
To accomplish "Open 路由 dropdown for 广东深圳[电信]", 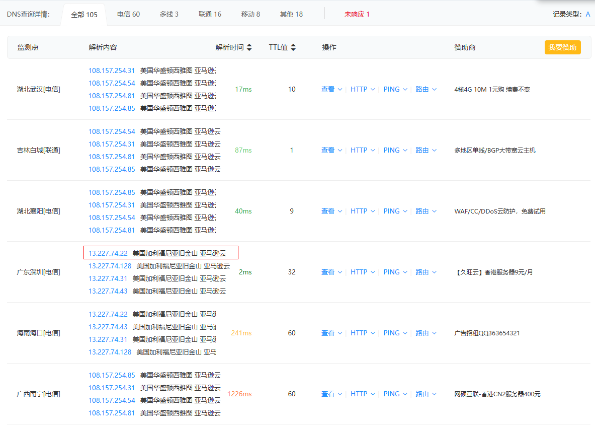I will pyautogui.click(x=426, y=272).
